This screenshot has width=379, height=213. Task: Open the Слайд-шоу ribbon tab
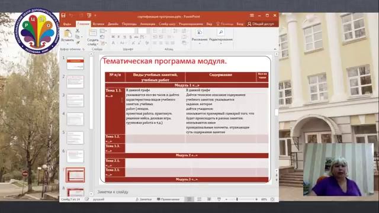167,24
